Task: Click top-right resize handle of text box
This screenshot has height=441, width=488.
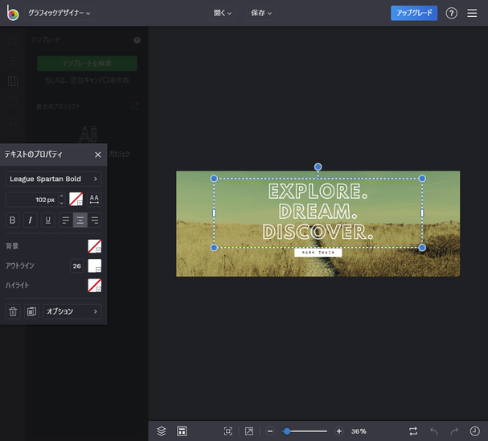Action: [422, 179]
